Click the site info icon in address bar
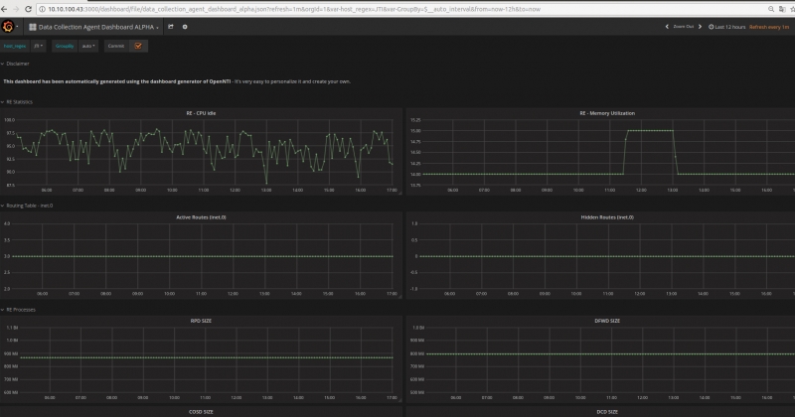Image resolution: width=795 pixels, height=417 pixels. coord(43,9)
